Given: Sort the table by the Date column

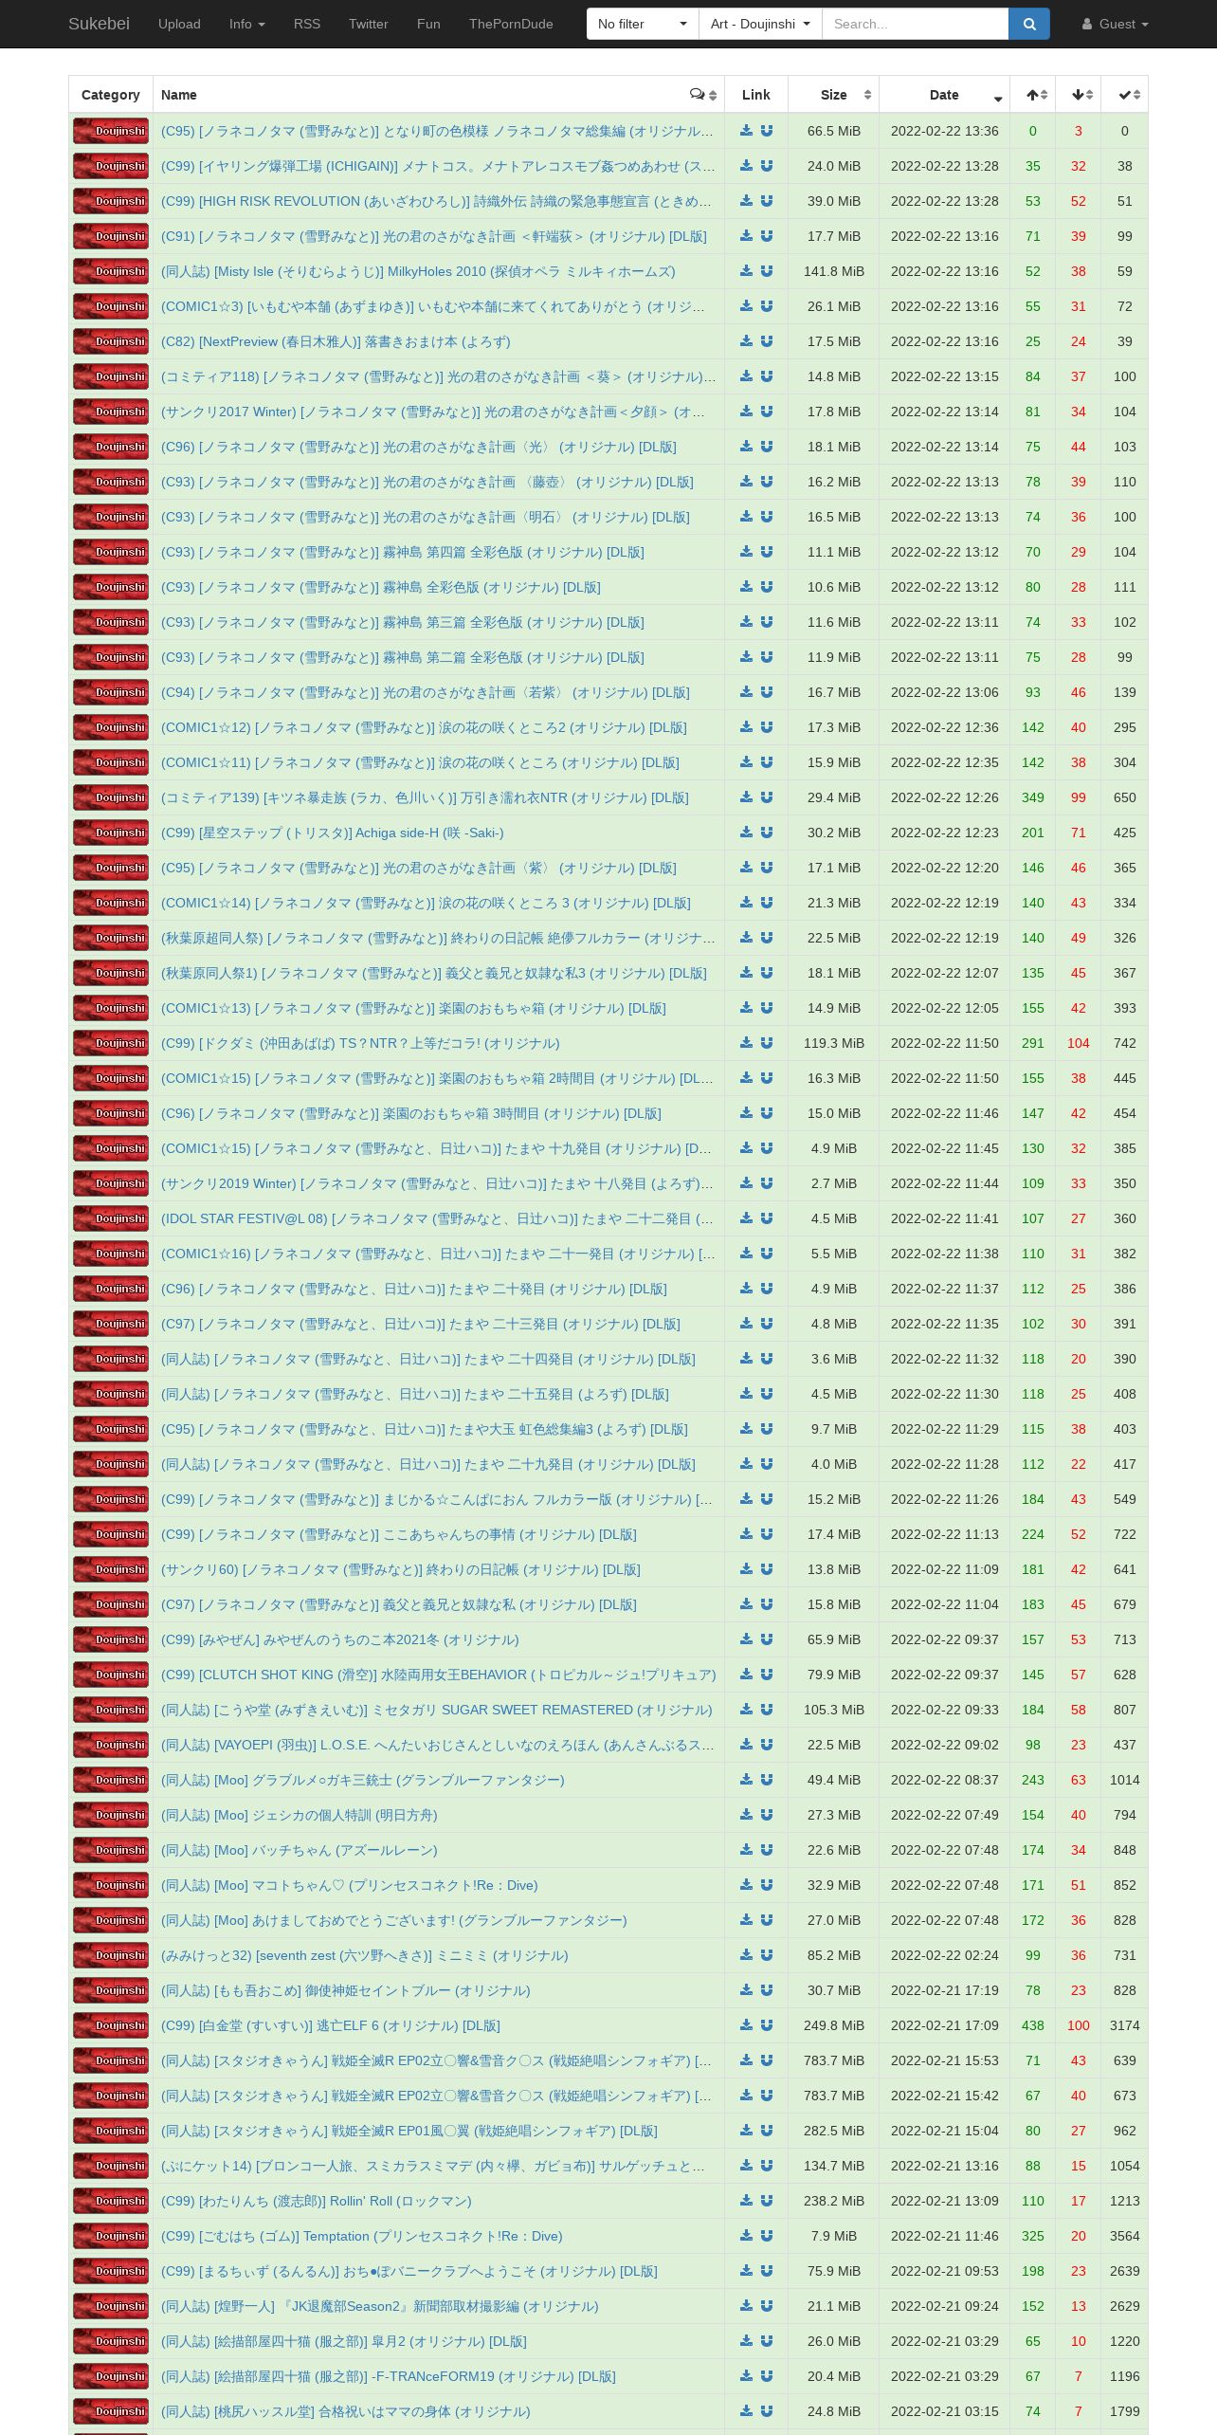Looking at the screenshot, I should click(945, 95).
